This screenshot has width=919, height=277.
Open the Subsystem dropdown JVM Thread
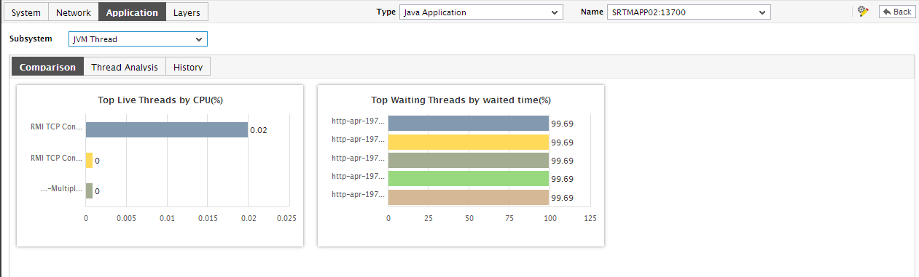tap(138, 39)
